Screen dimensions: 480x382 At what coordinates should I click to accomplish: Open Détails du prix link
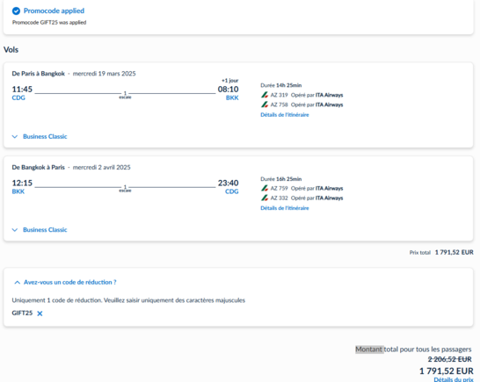point(454,379)
